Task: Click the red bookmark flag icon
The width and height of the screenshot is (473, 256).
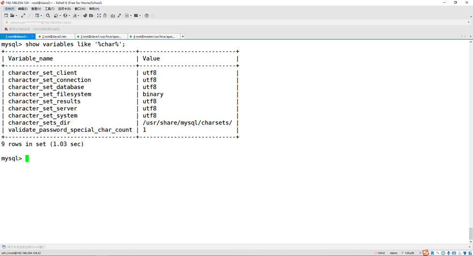Action: tap(6, 29)
